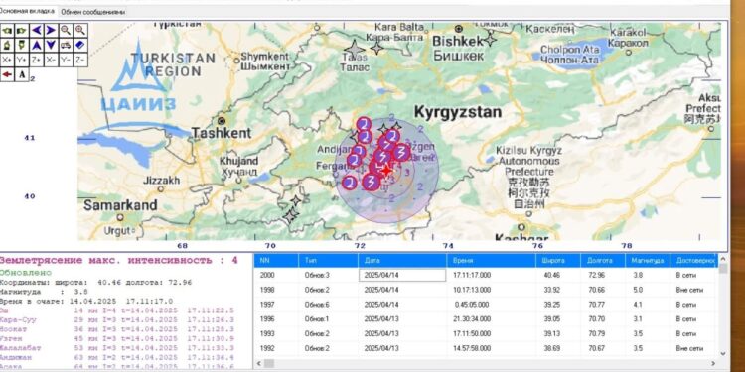Click the table horizontal scrollbar right arrow
This screenshot has width=745, height=372.
tap(712, 363)
